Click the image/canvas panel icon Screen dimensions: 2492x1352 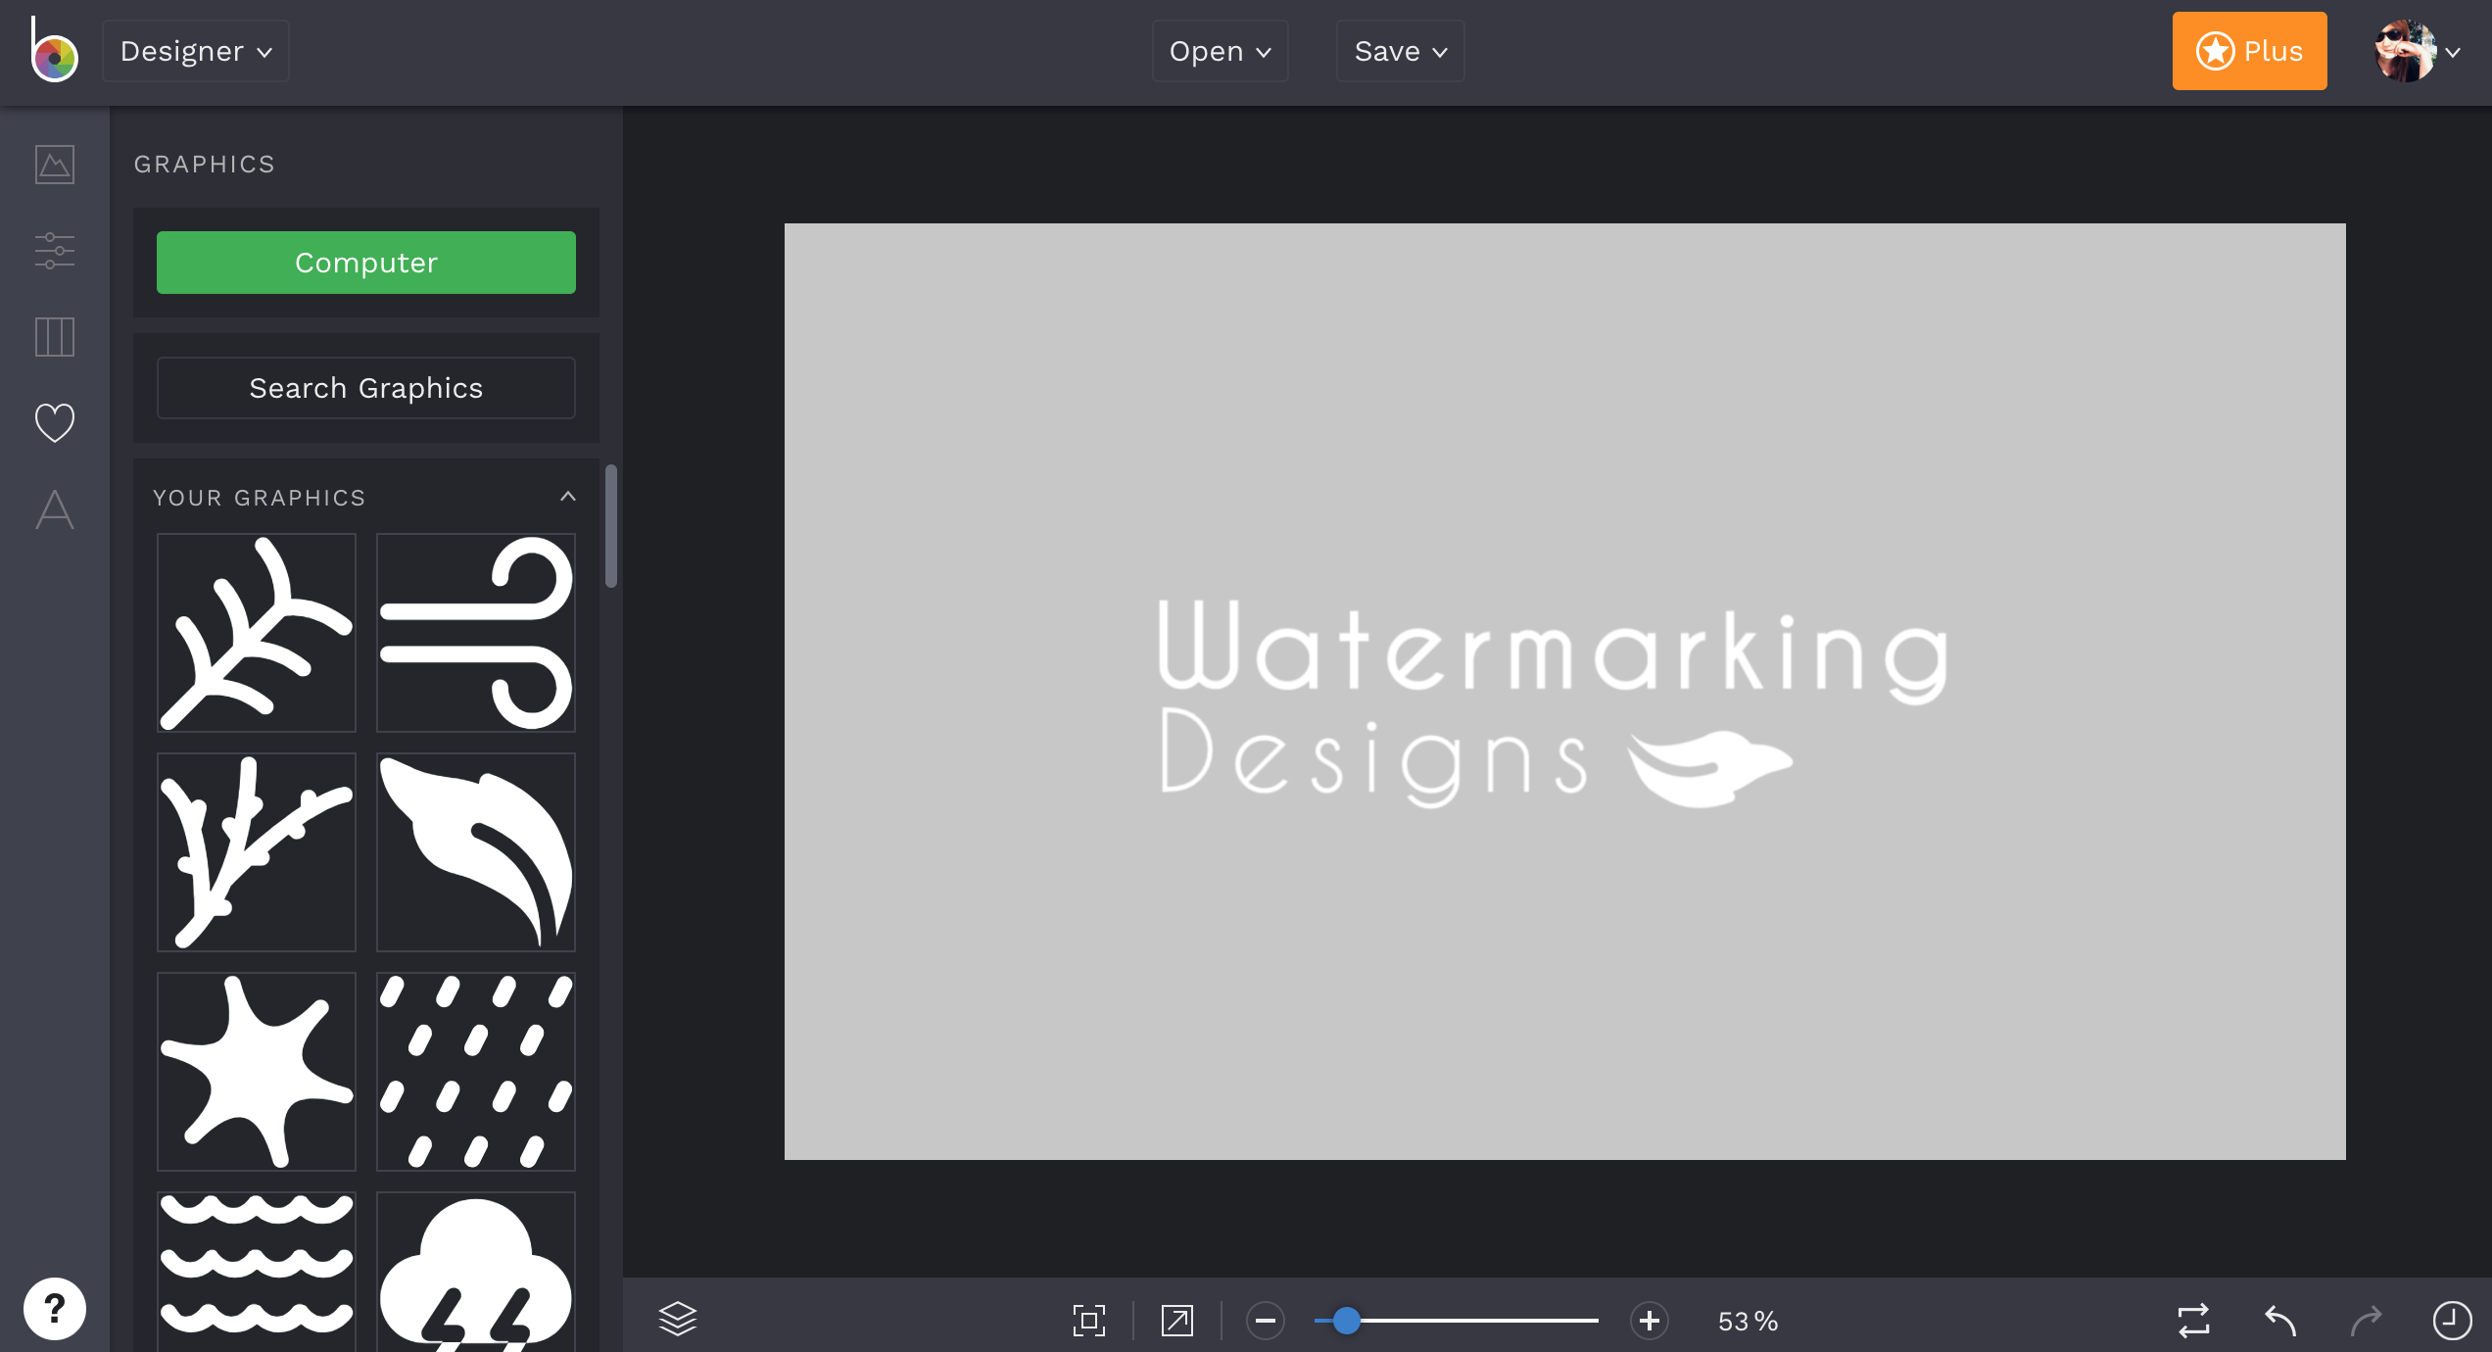click(x=55, y=164)
